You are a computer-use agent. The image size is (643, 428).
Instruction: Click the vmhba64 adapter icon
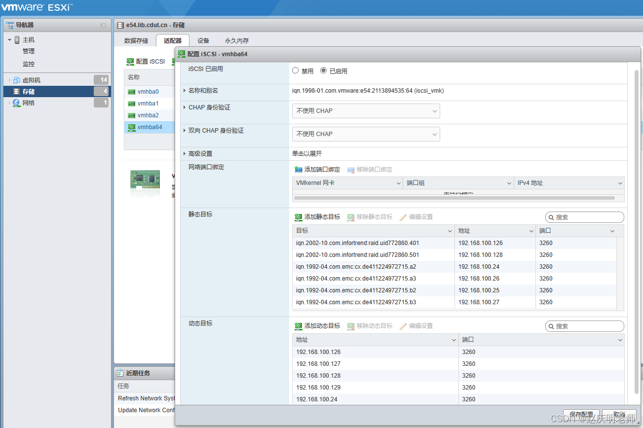pos(131,127)
